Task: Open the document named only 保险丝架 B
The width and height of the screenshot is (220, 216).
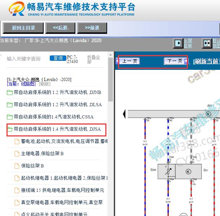Action: coord(32,166)
